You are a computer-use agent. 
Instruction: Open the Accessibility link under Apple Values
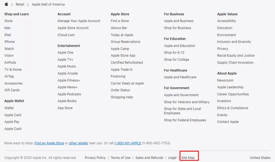pyautogui.click(x=226, y=21)
